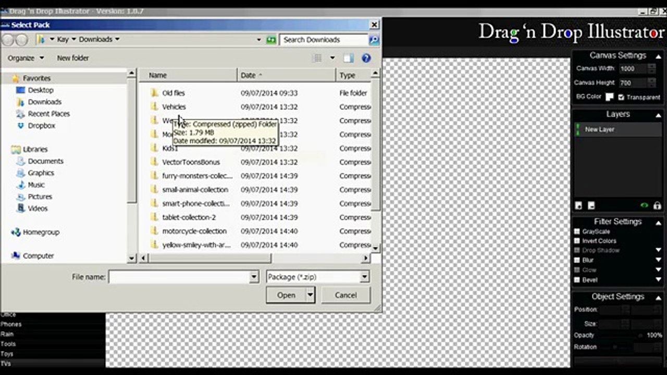Click the Canvas Width field
This screenshot has width=667, height=375.
(x=633, y=69)
